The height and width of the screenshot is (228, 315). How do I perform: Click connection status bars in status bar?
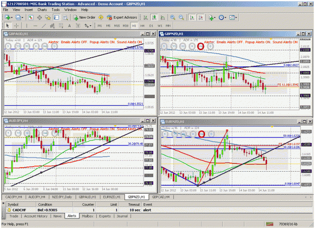270,224
